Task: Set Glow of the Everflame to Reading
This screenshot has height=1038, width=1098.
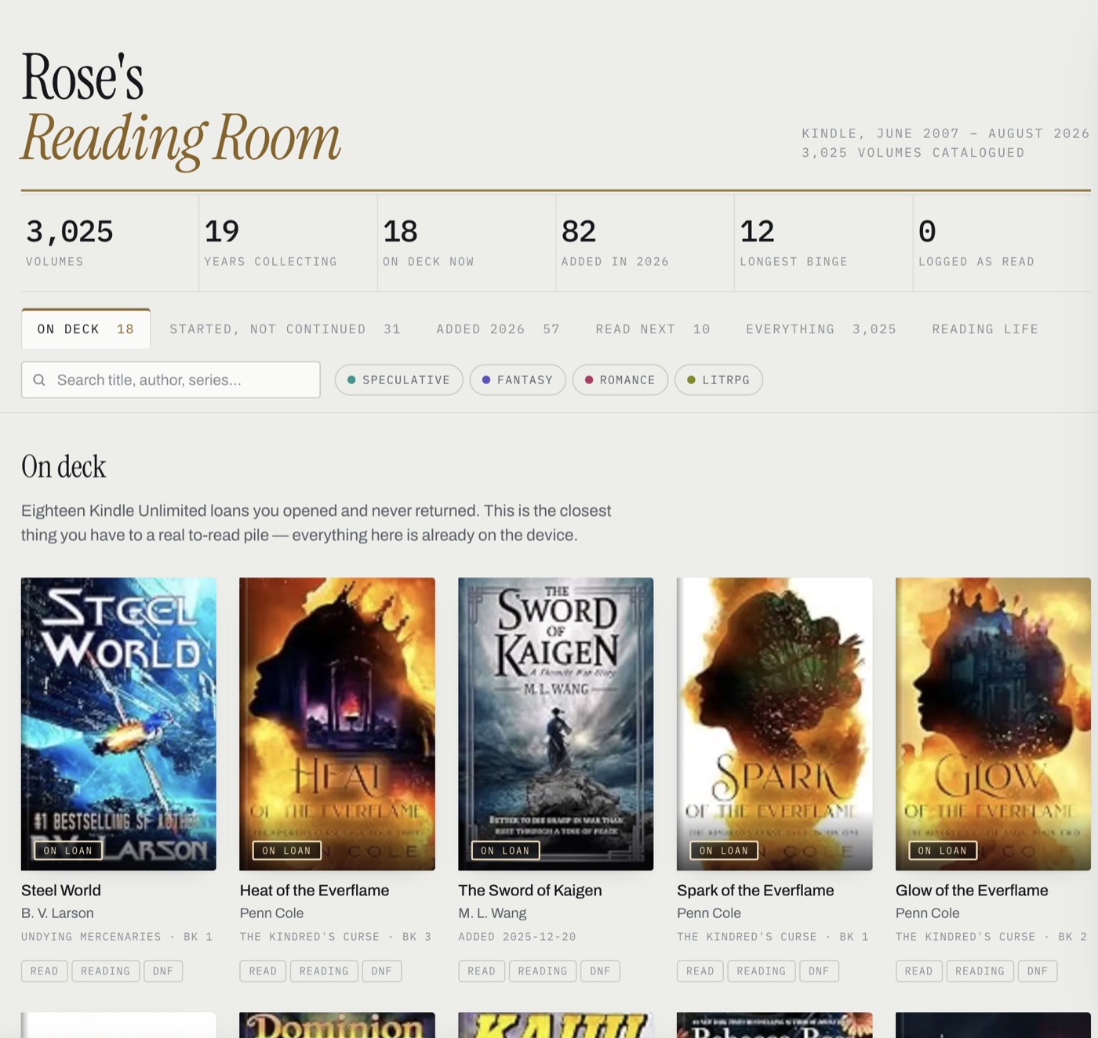Action: [980, 971]
